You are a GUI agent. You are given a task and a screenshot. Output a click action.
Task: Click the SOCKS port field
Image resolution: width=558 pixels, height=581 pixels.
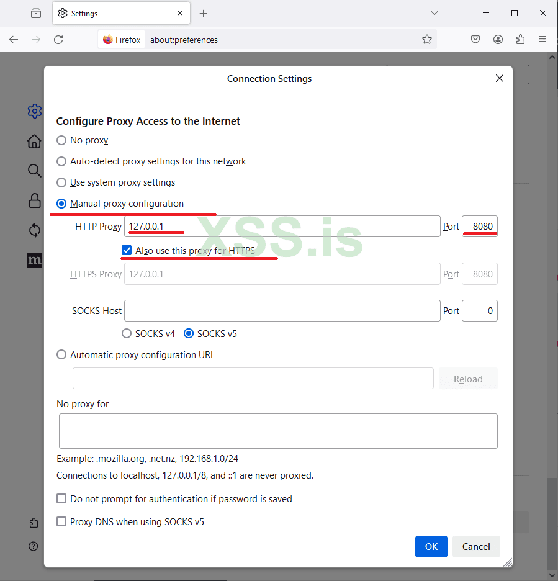479,310
